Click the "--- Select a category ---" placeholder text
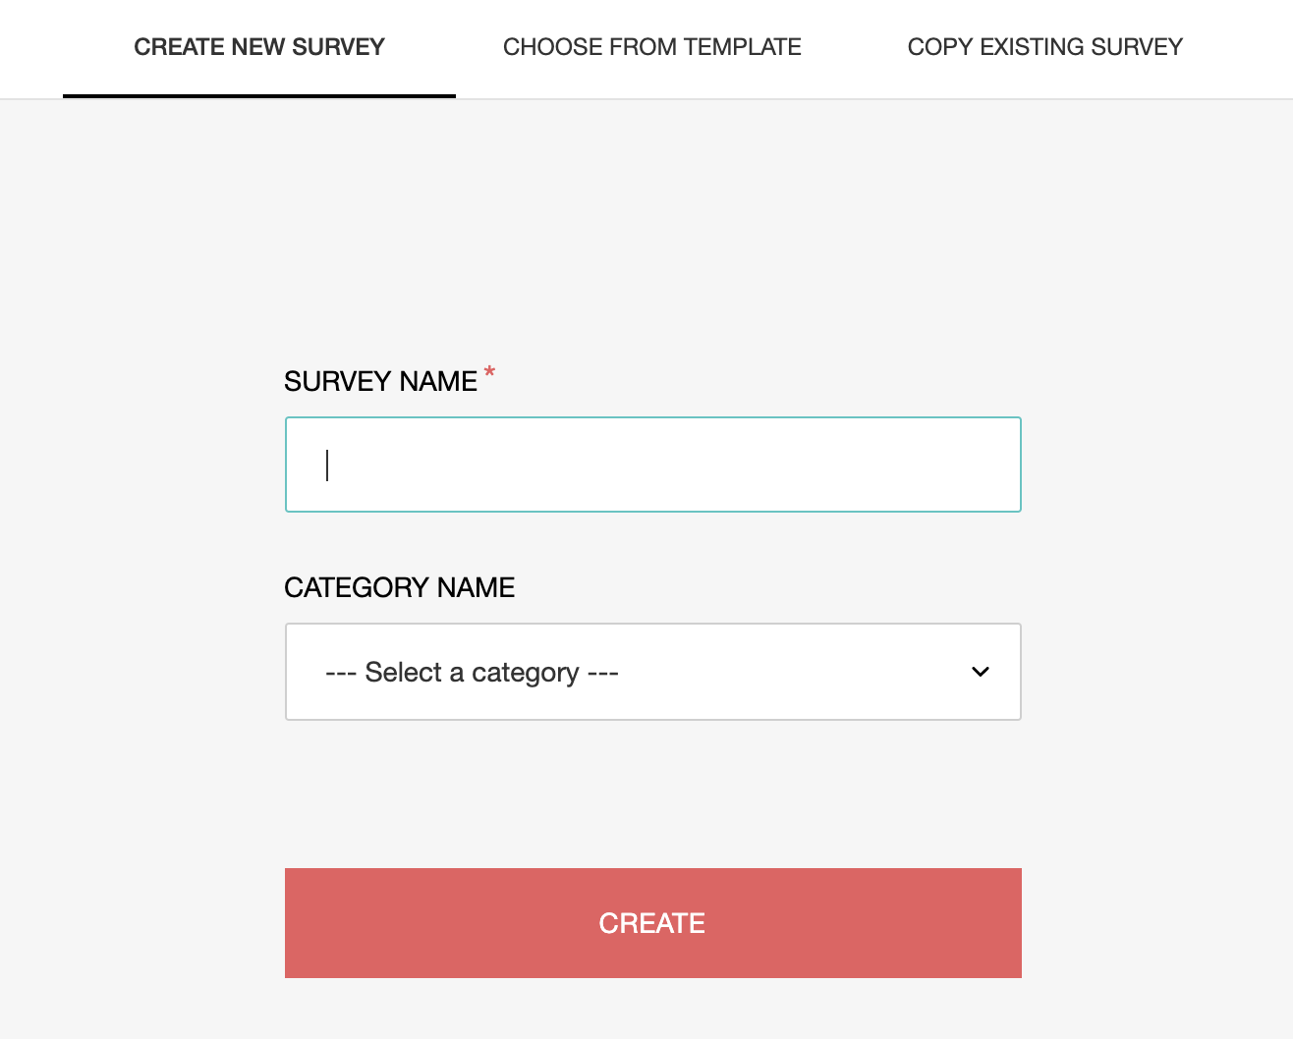The image size is (1293, 1039). pos(472,673)
